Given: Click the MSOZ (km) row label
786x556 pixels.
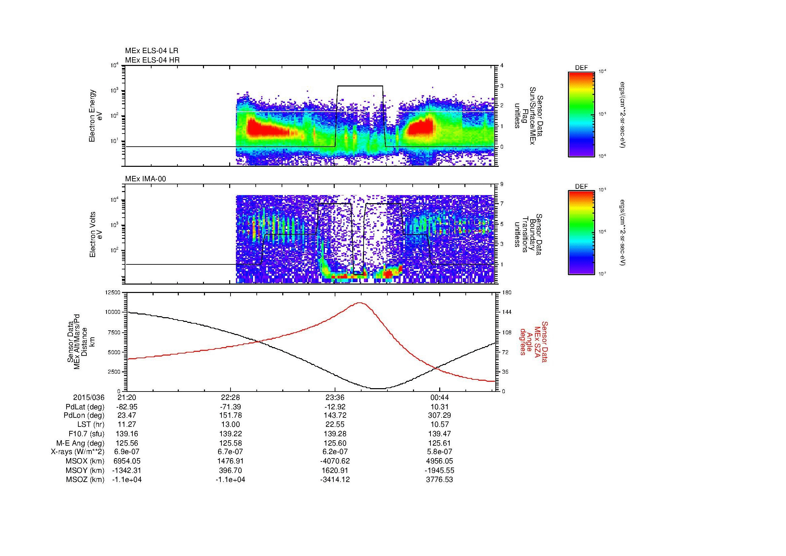Looking at the screenshot, I should [85, 480].
